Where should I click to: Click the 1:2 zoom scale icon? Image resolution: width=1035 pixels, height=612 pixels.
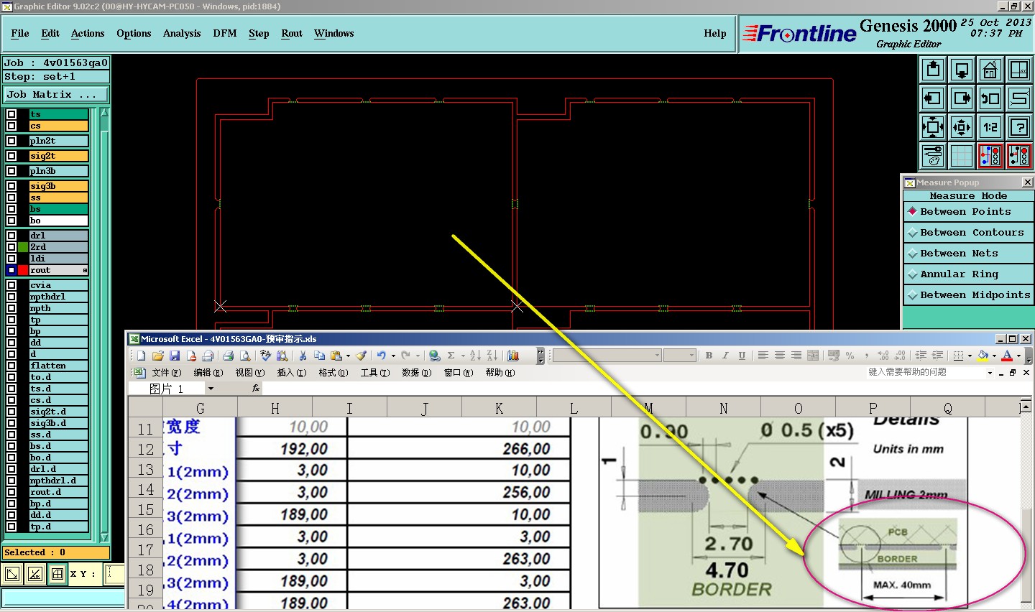(990, 127)
